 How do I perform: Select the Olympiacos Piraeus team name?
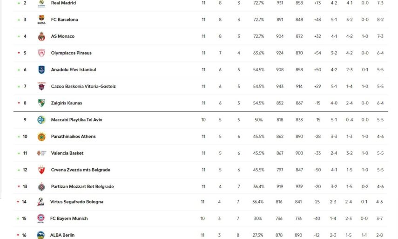71,53
